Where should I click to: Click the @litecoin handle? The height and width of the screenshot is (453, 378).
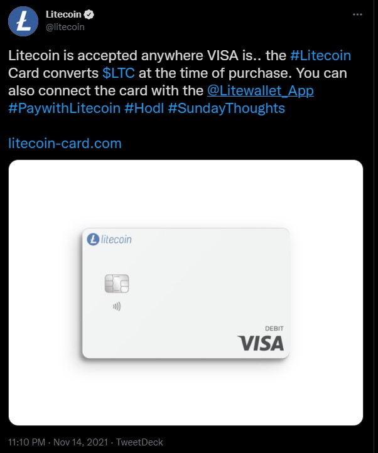(65, 27)
